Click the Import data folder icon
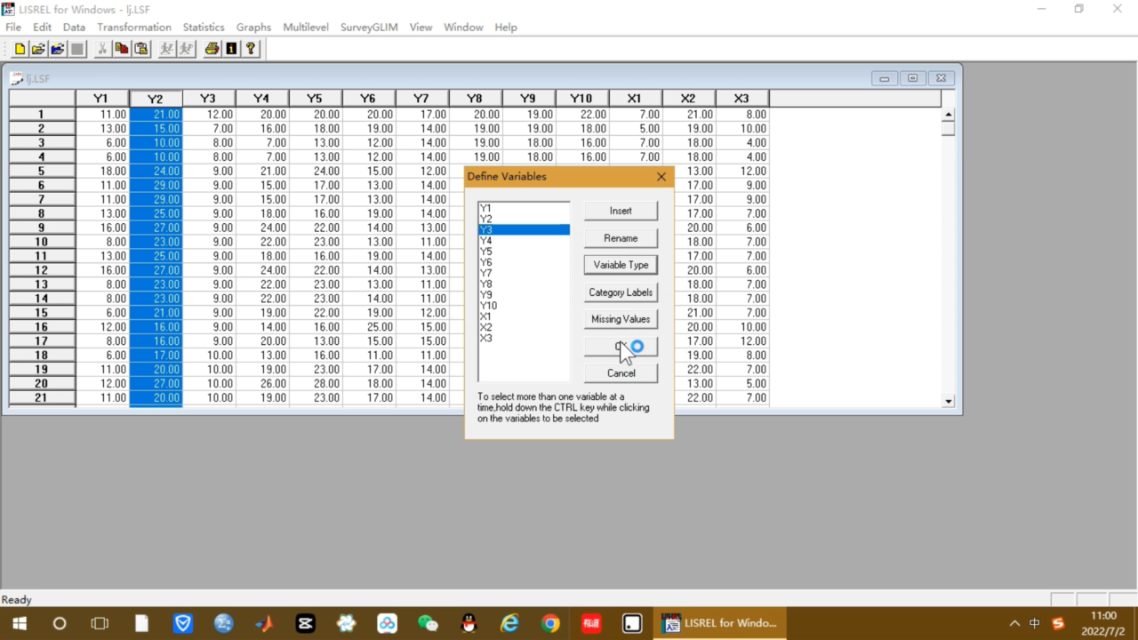The width and height of the screenshot is (1138, 640). [58, 49]
